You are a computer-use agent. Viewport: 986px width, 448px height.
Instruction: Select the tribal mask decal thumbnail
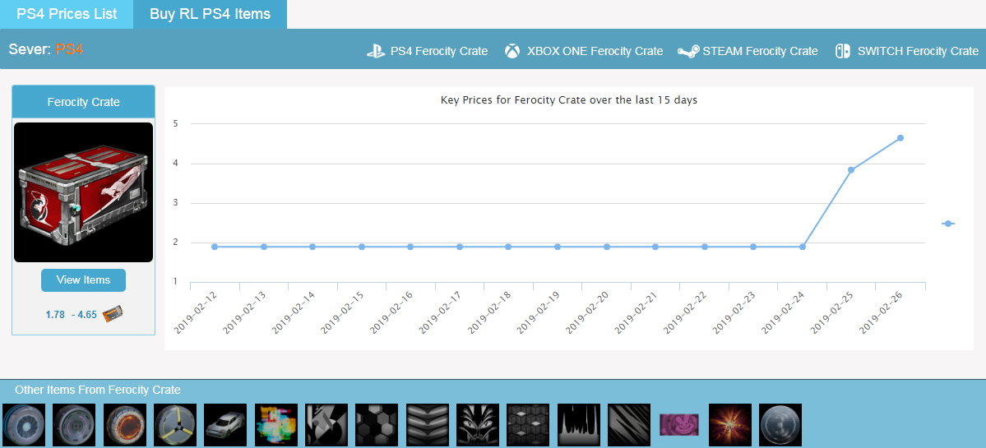coord(478,425)
